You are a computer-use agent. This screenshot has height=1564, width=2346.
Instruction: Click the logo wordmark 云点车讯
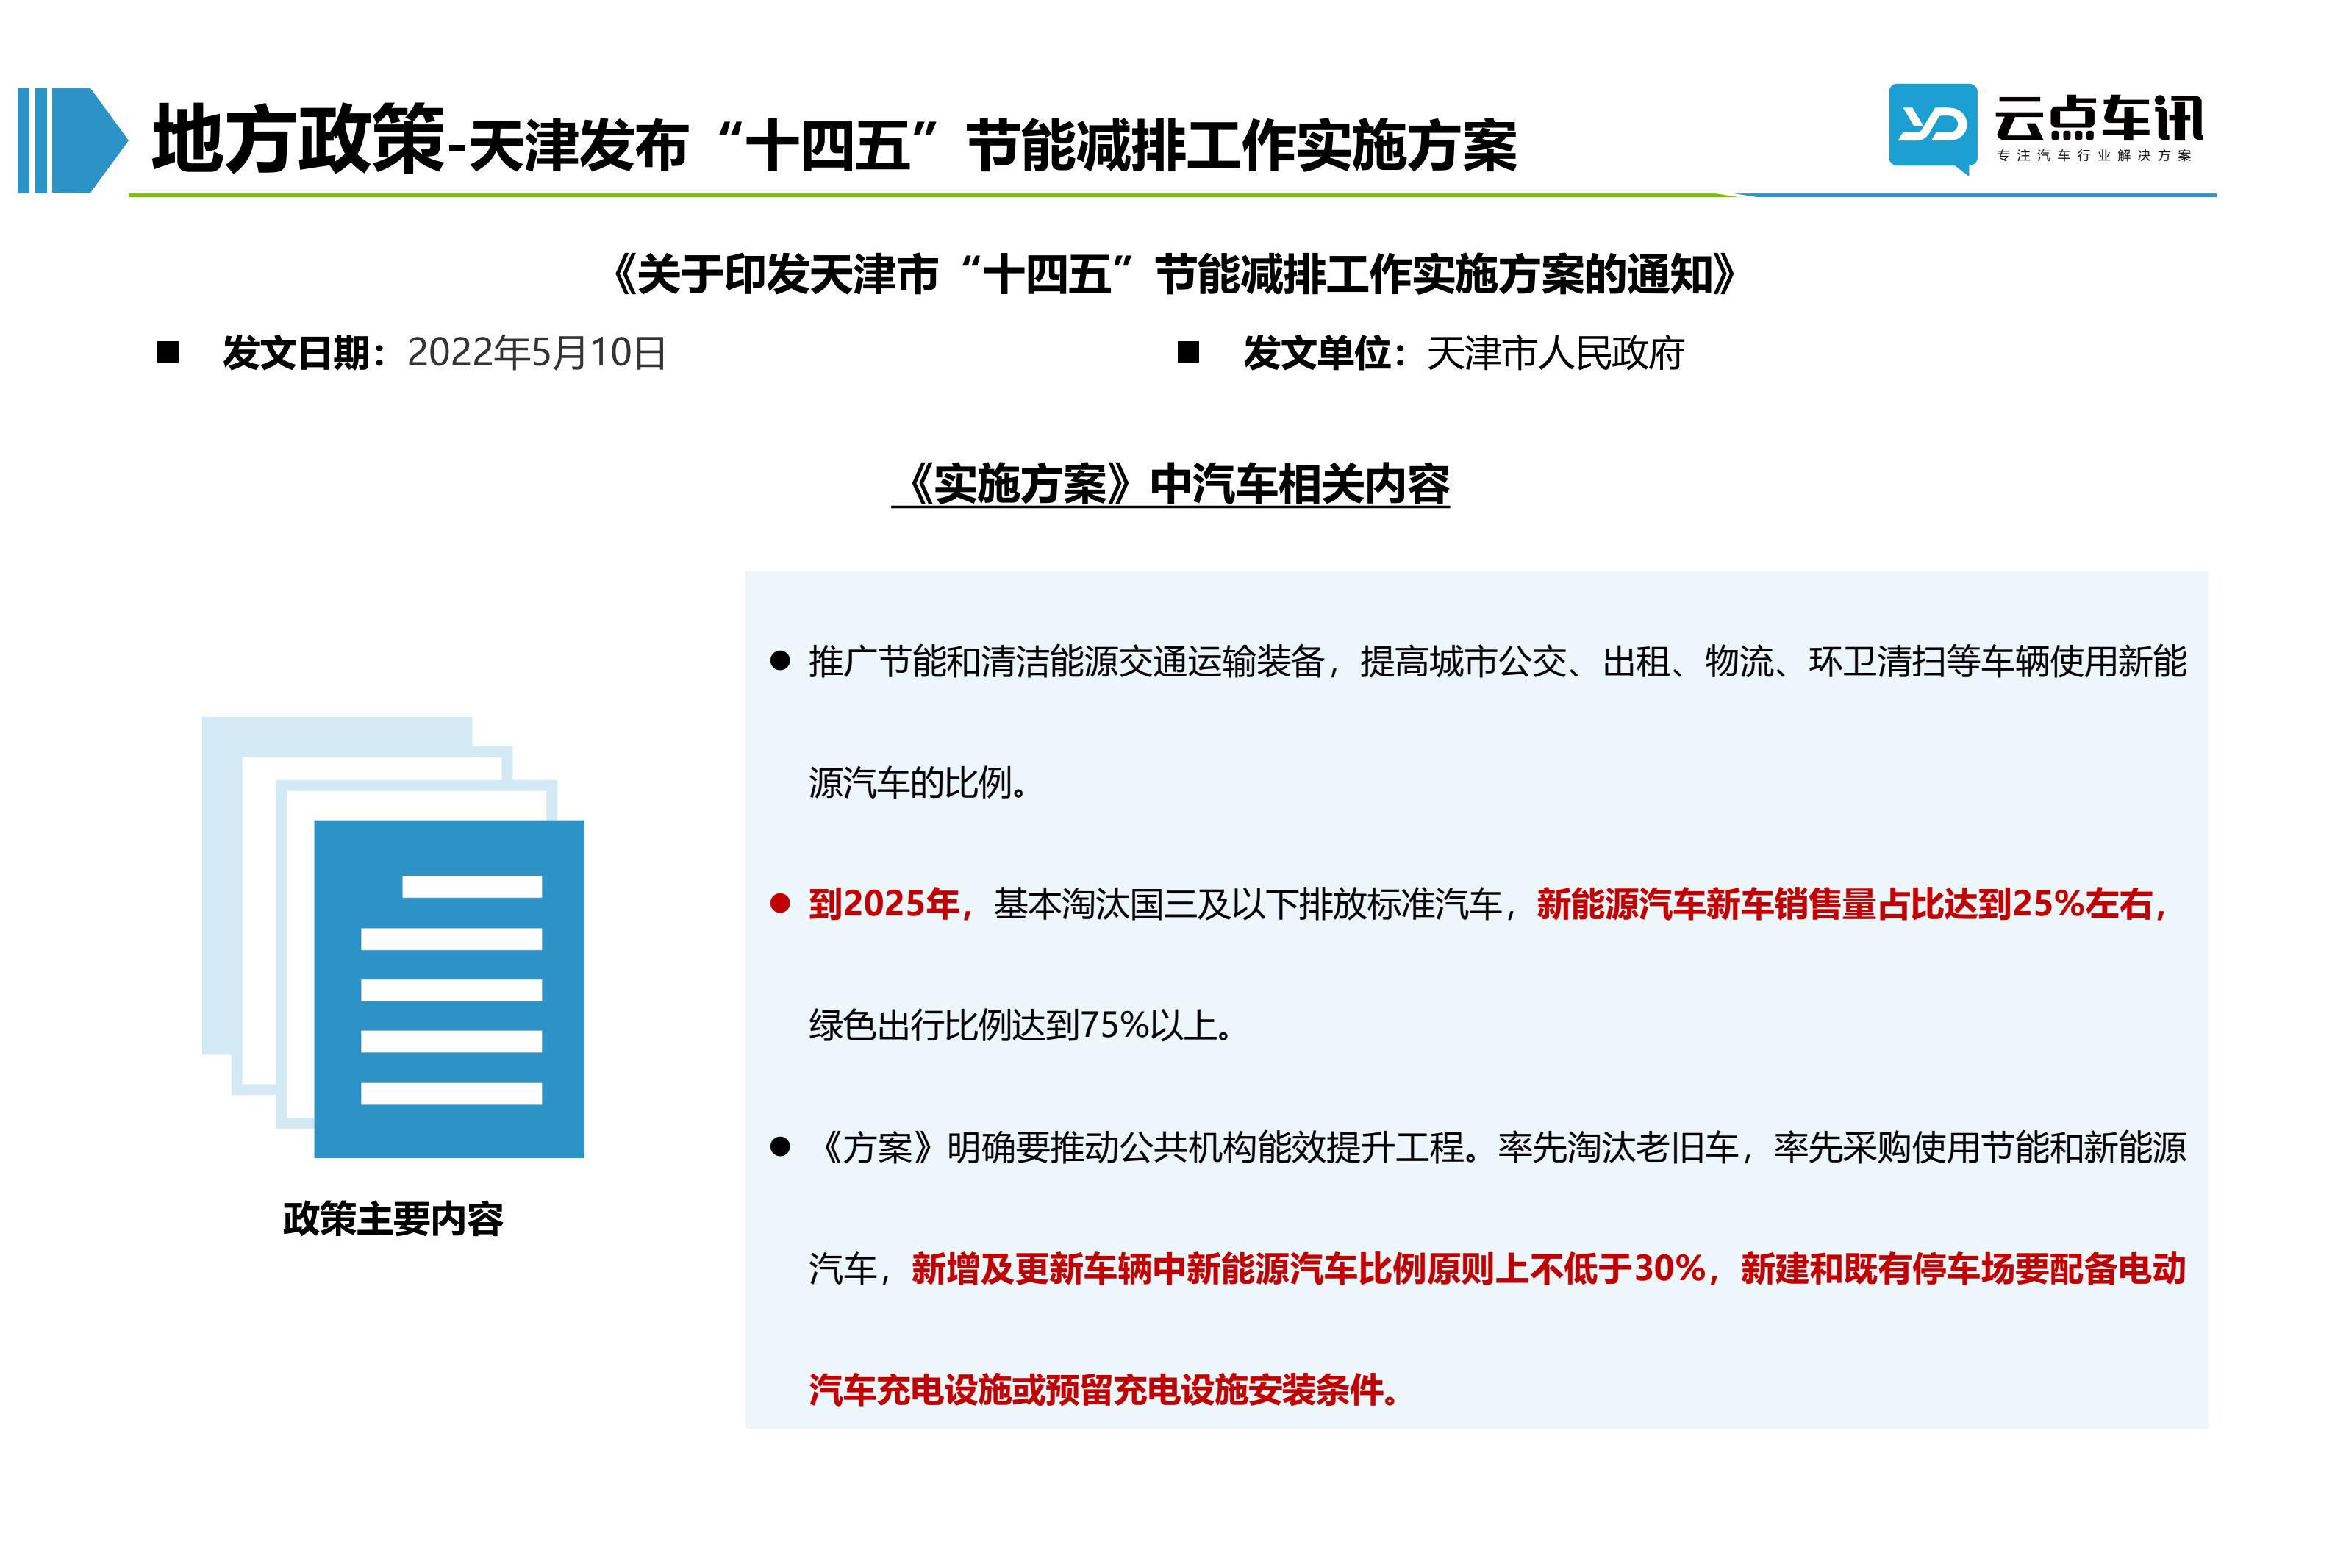pyautogui.click(x=2099, y=118)
